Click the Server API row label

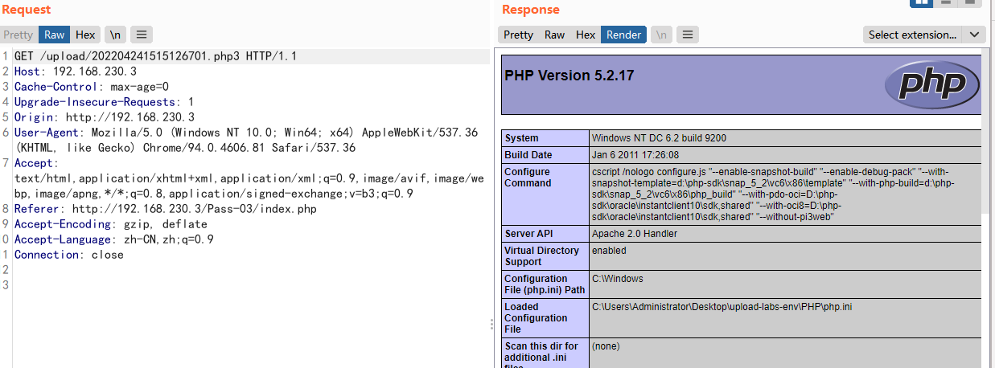(x=531, y=234)
